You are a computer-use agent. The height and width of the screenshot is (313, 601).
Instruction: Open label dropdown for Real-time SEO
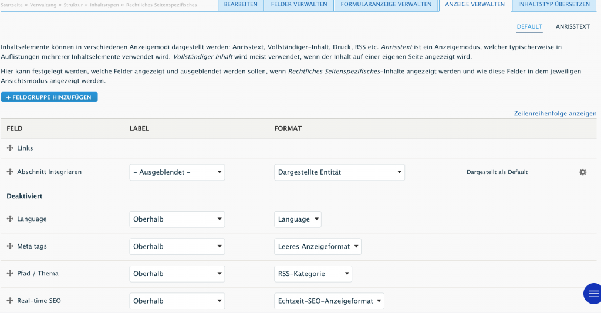[177, 301]
